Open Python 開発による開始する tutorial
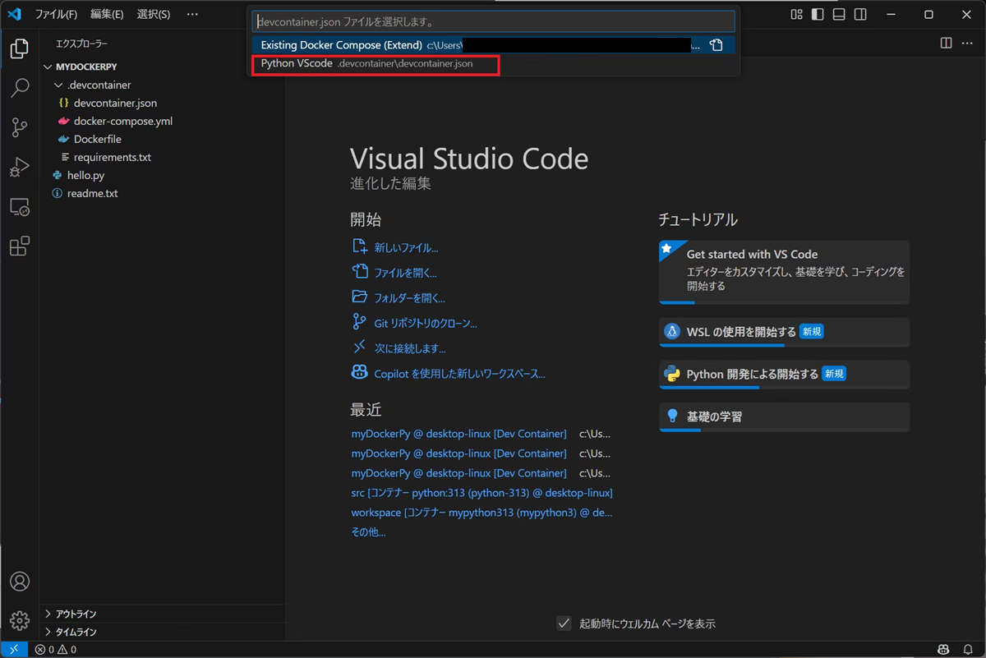The image size is (986, 658). [784, 374]
